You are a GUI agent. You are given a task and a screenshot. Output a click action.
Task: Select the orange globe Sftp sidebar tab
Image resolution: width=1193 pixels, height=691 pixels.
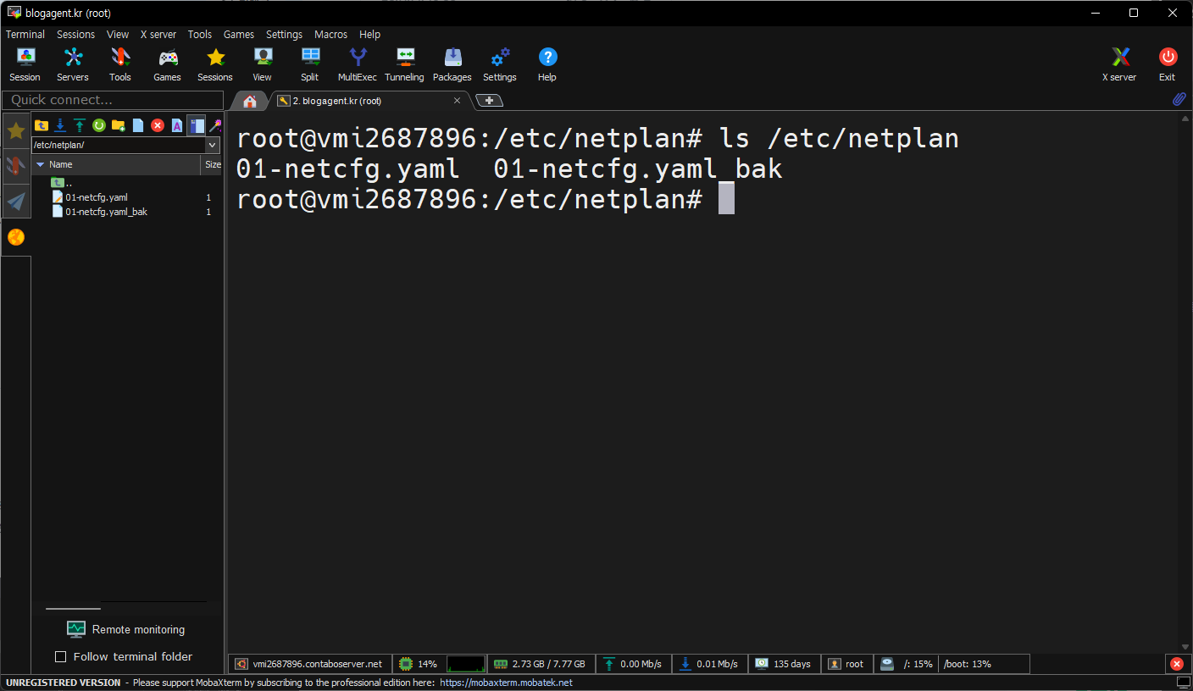tap(16, 237)
